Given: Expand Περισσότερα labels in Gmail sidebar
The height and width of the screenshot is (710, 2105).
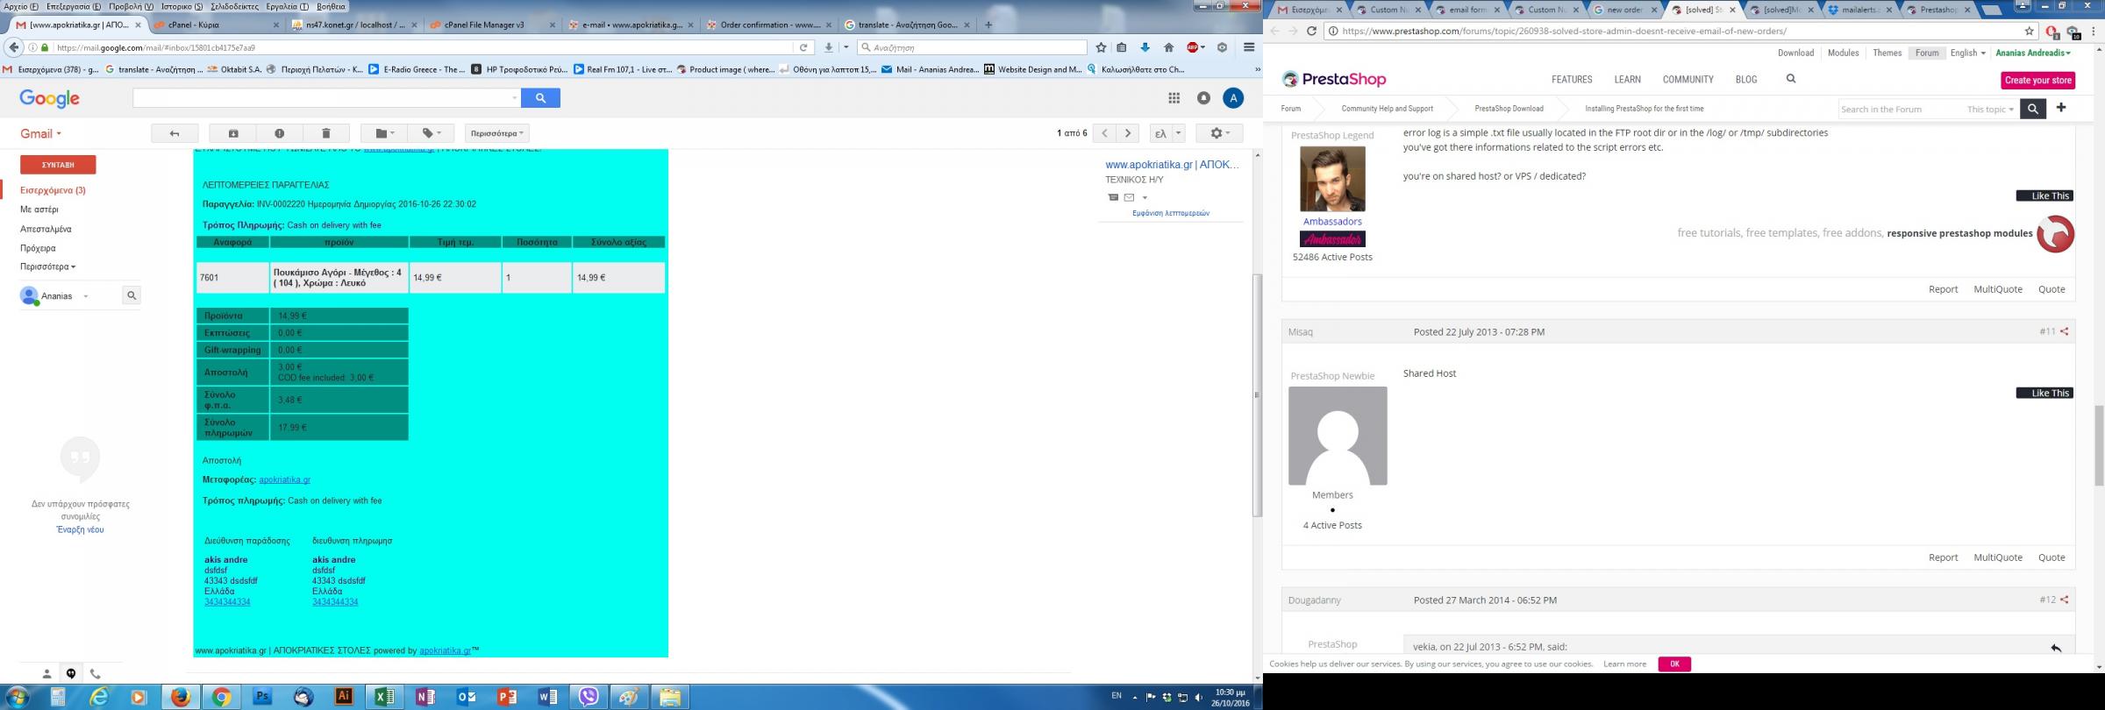Looking at the screenshot, I should 47,266.
